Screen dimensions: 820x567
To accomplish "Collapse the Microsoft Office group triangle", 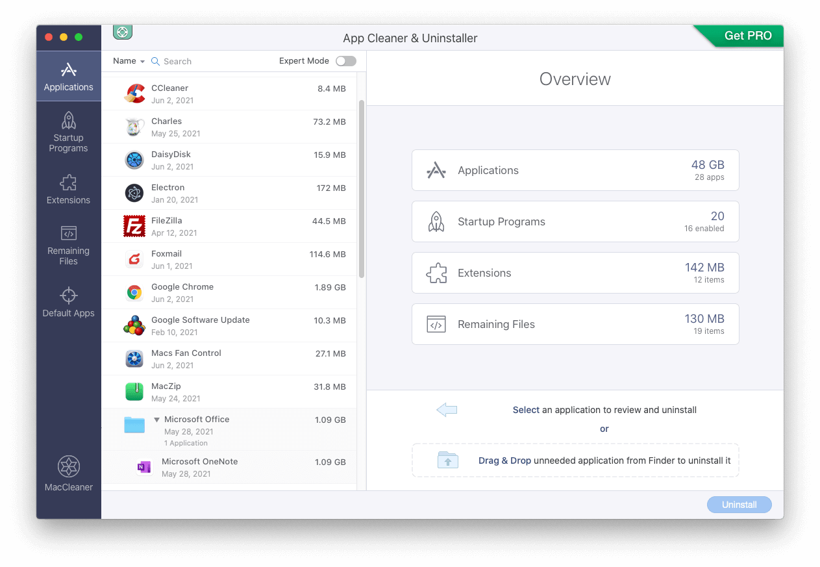I will coord(156,420).
